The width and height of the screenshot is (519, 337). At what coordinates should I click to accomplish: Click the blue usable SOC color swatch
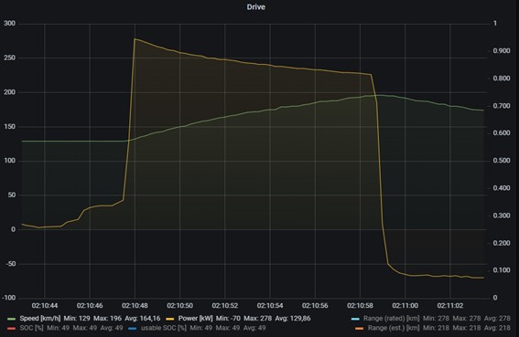click(132, 329)
